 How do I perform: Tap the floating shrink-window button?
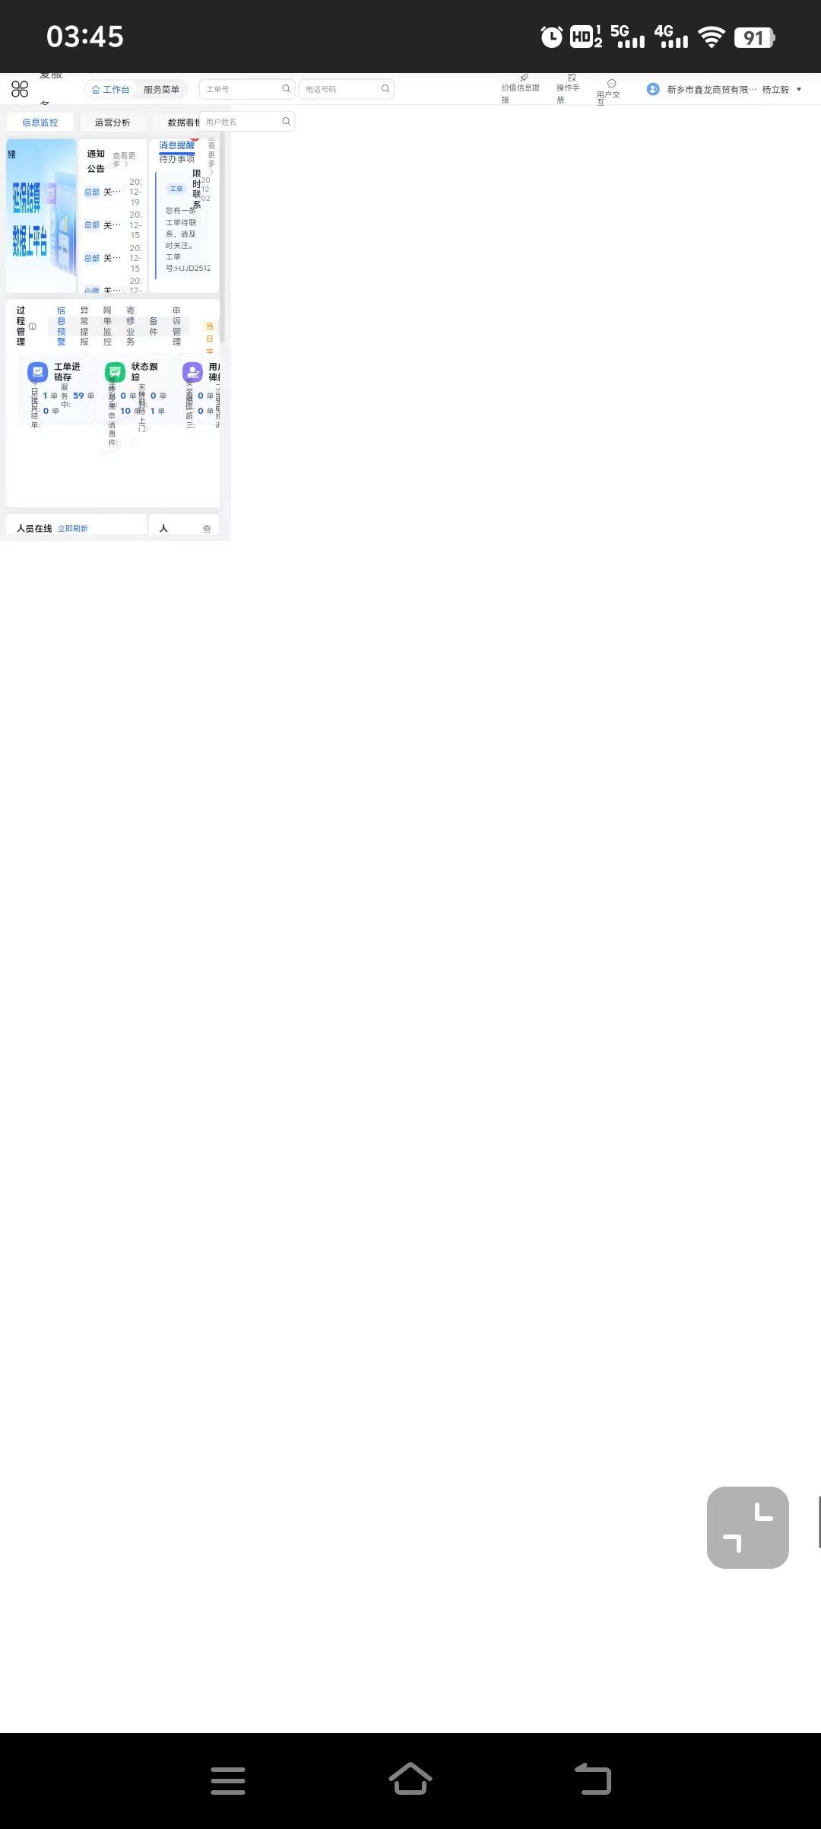pyautogui.click(x=747, y=1527)
